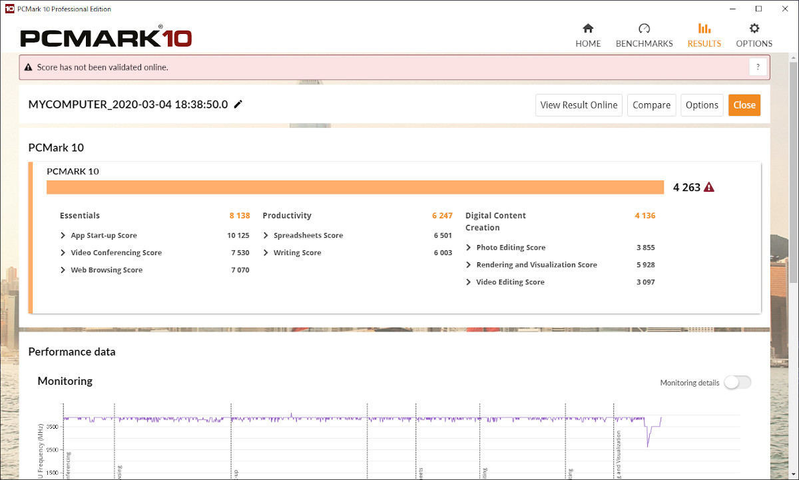799x480 pixels.
Task: Click the Rendering and Visualization value 5 928
Action: (x=645, y=265)
